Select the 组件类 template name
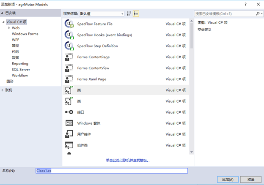This screenshot has width=264, height=185. (x=82, y=145)
